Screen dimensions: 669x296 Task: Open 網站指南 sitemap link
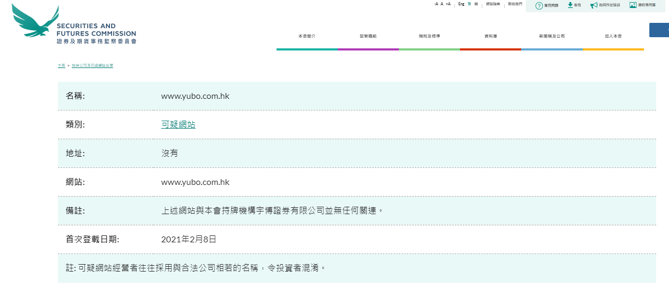(x=493, y=4)
